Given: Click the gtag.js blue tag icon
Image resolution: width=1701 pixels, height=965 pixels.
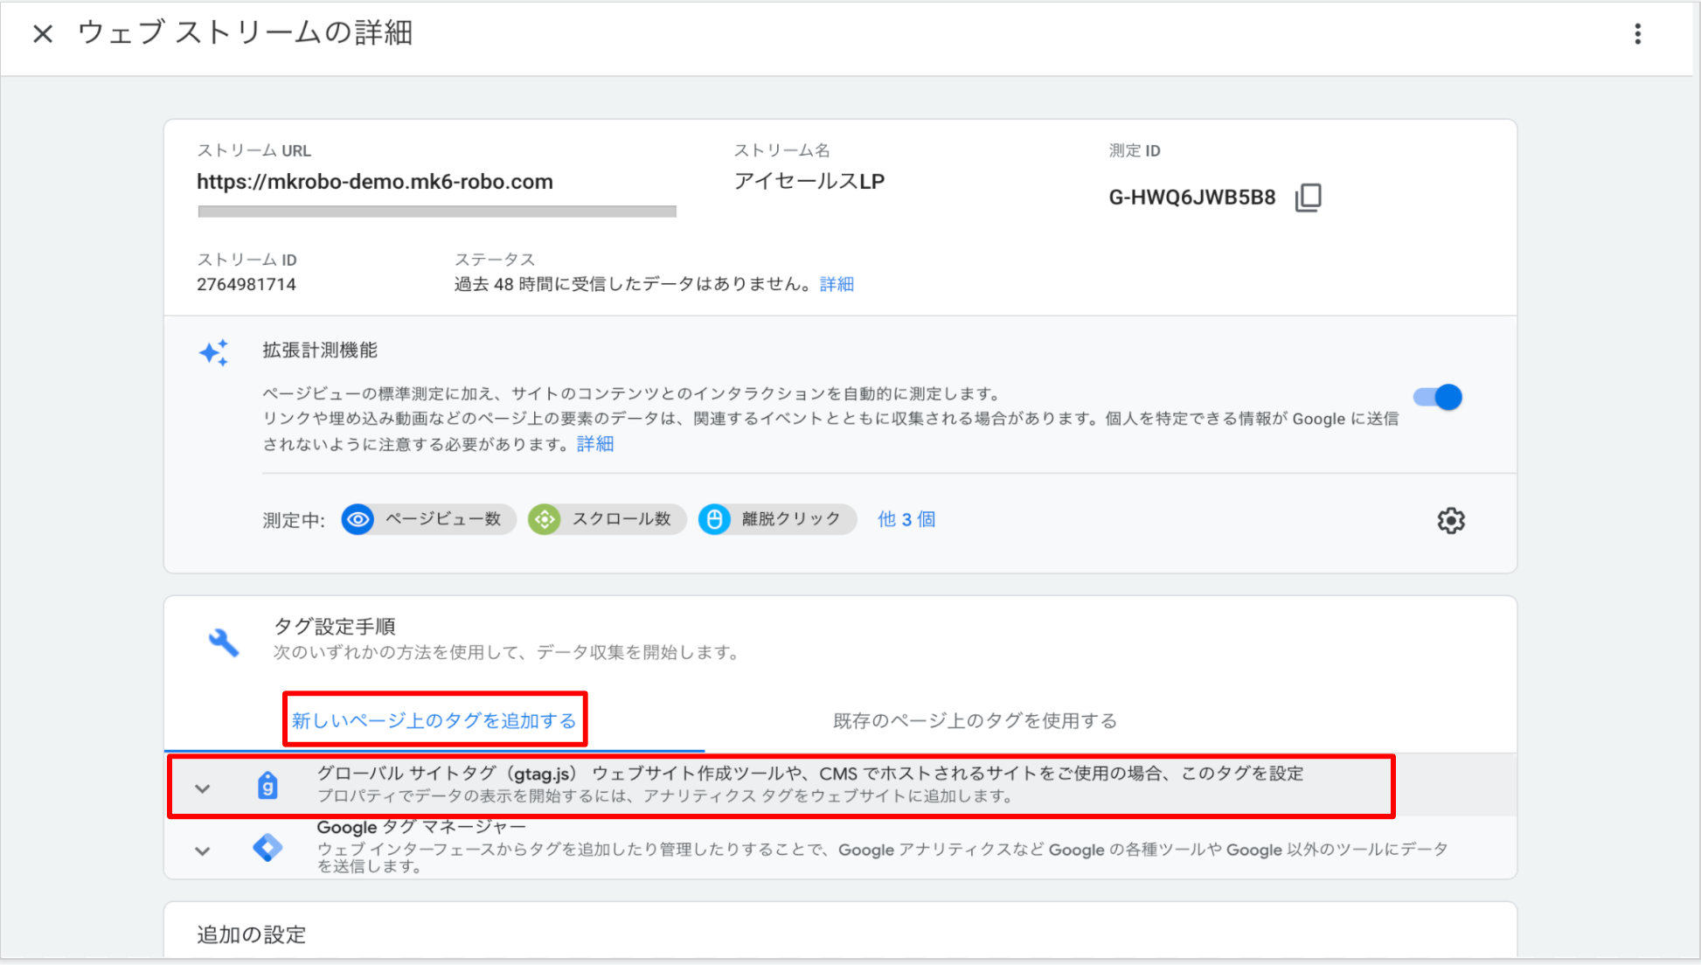Looking at the screenshot, I should 267,786.
